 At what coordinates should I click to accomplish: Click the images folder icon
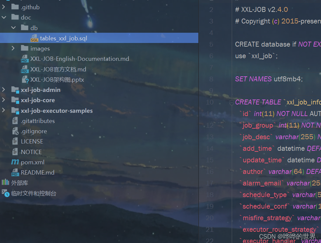24,48
